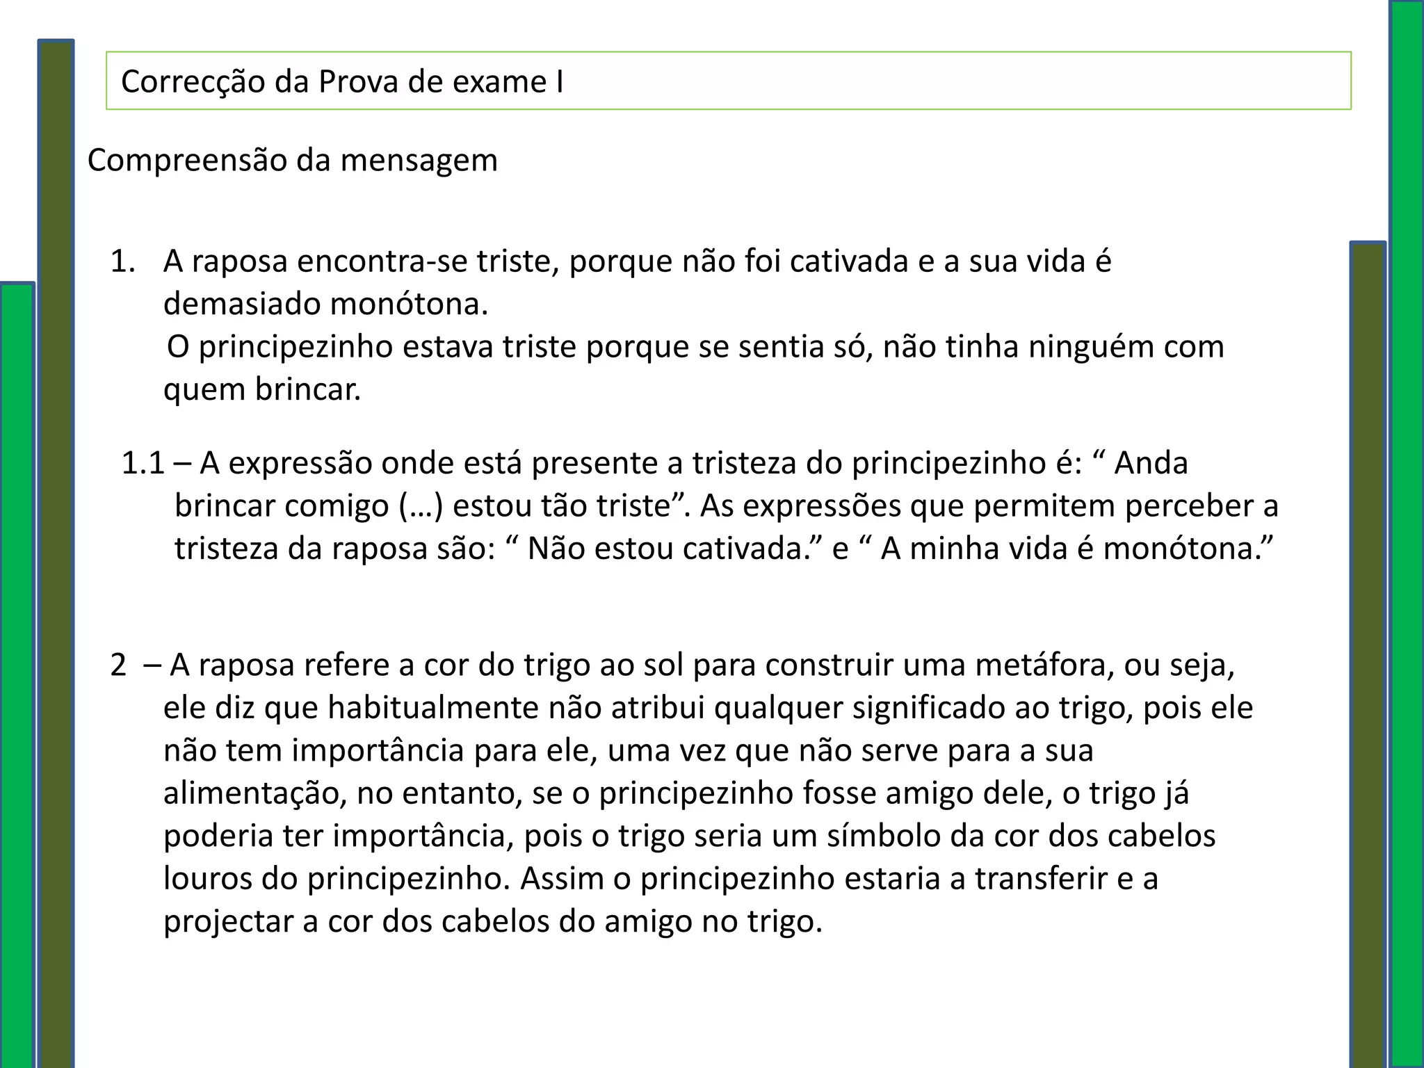The height and width of the screenshot is (1068, 1424).
Task: Select the text 'quem brincar.'
Action: [x=262, y=389]
